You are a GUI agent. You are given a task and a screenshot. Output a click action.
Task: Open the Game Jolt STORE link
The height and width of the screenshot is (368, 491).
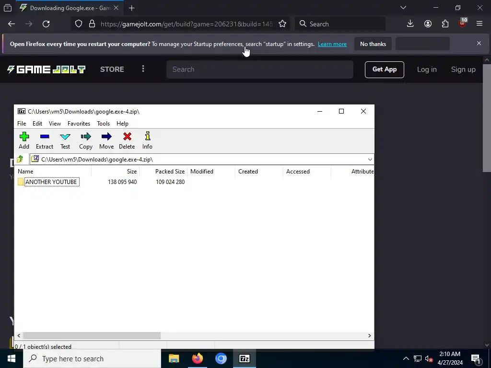click(x=112, y=69)
